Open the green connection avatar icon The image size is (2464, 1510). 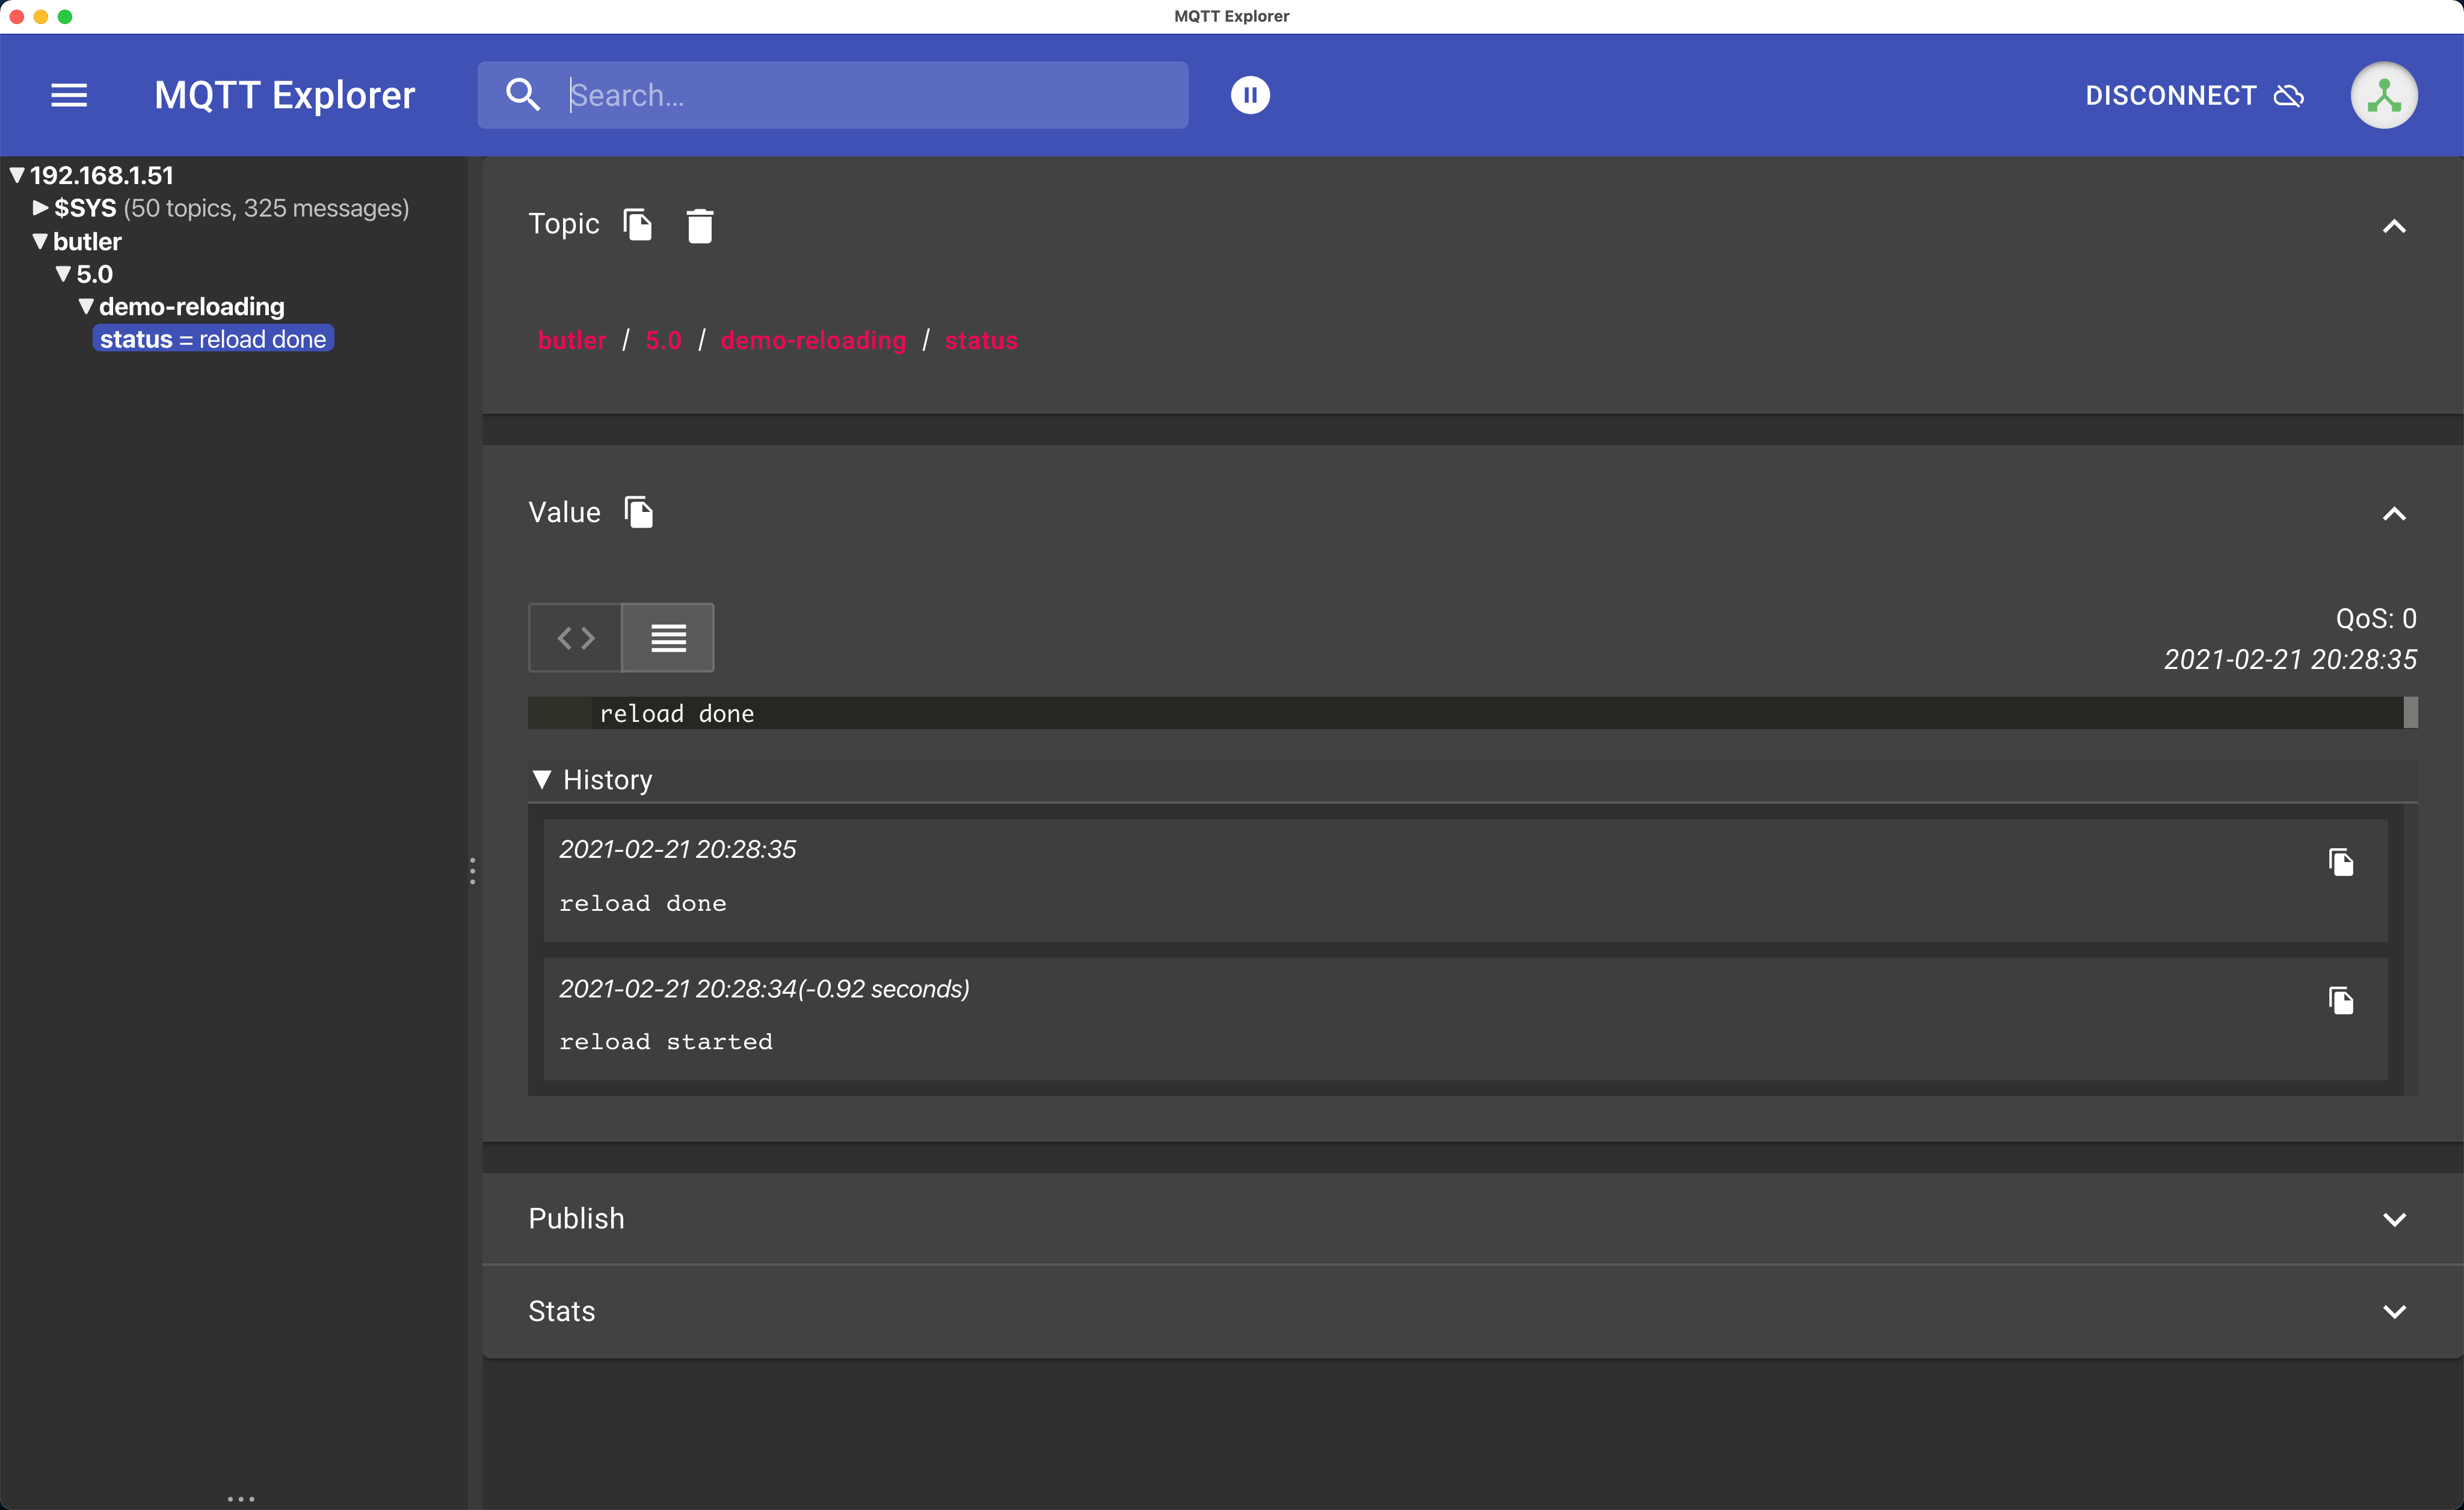click(x=2384, y=95)
